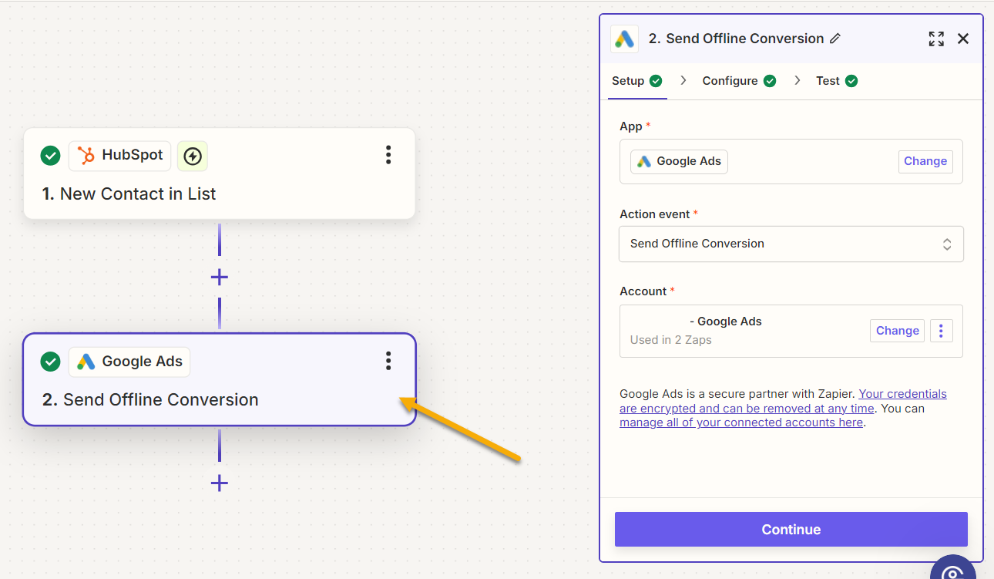994x579 pixels.
Task: Open the three-dot menu on the HubSpot step
Action: [x=388, y=155]
